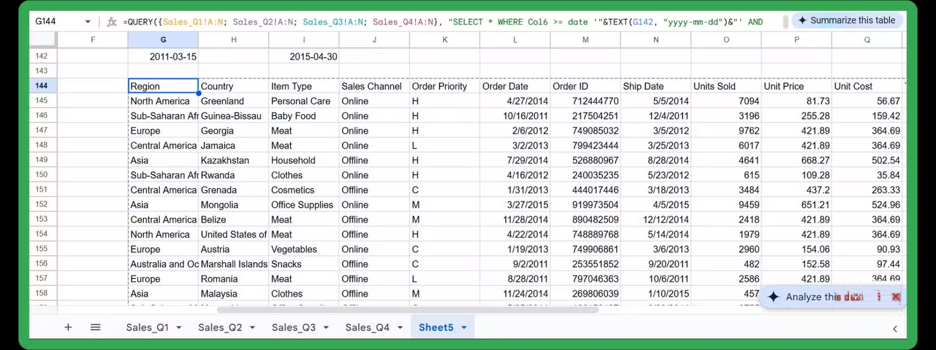Select column Q header
The image size is (936, 350).
tap(867, 40)
